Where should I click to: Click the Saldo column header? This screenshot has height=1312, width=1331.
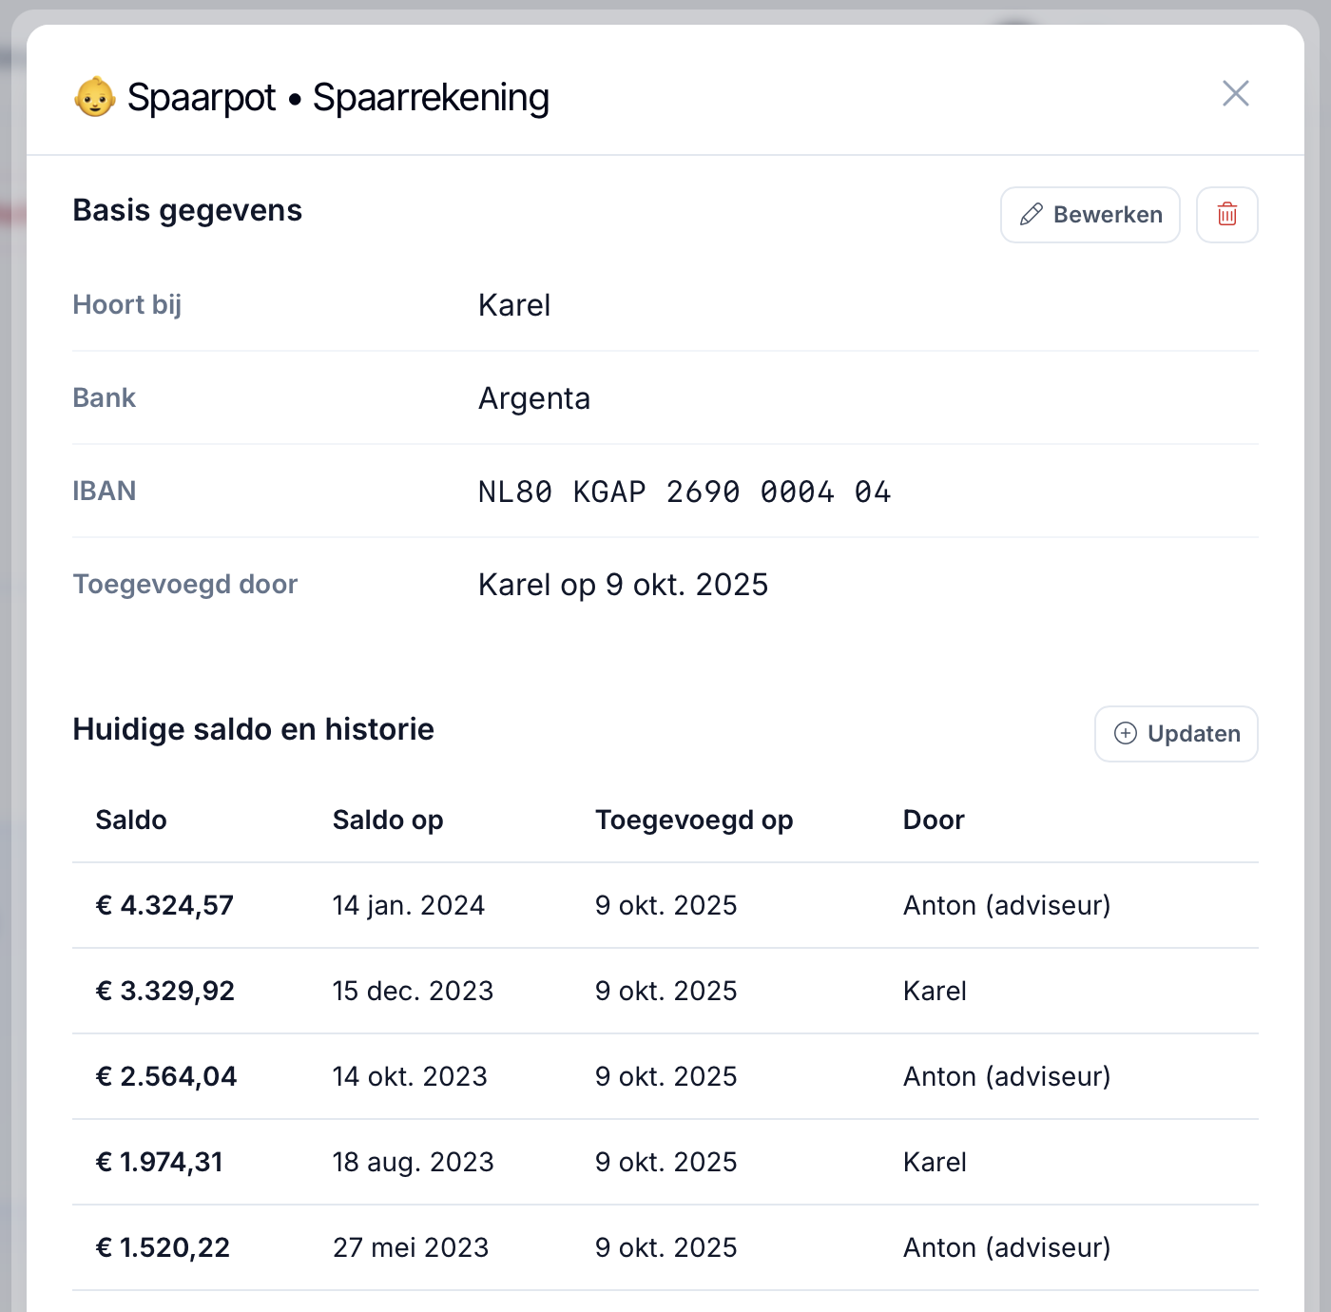click(x=130, y=820)
